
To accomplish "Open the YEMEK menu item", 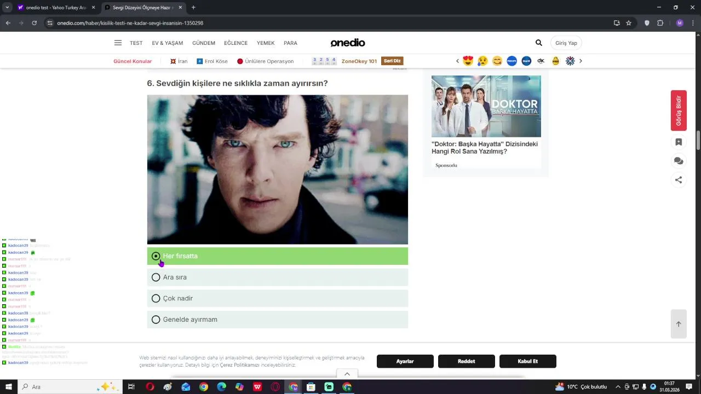I will [x=266, y=43].
